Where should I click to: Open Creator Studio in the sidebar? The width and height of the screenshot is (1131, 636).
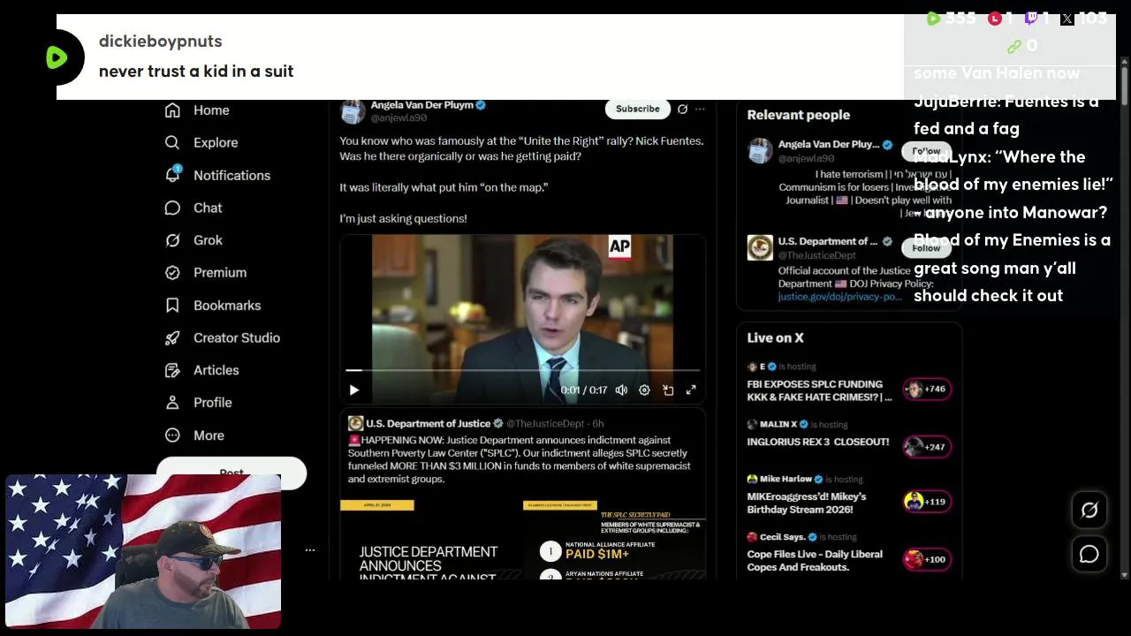click(224, 338)
